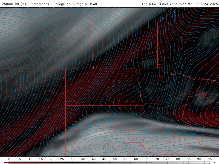
Task: Click the '95' value on color scale
Action: point(210,159)
